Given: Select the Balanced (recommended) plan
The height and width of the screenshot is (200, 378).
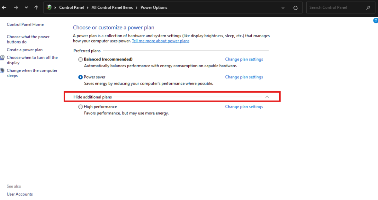Looking at the screenshot, I should (80, 59).
